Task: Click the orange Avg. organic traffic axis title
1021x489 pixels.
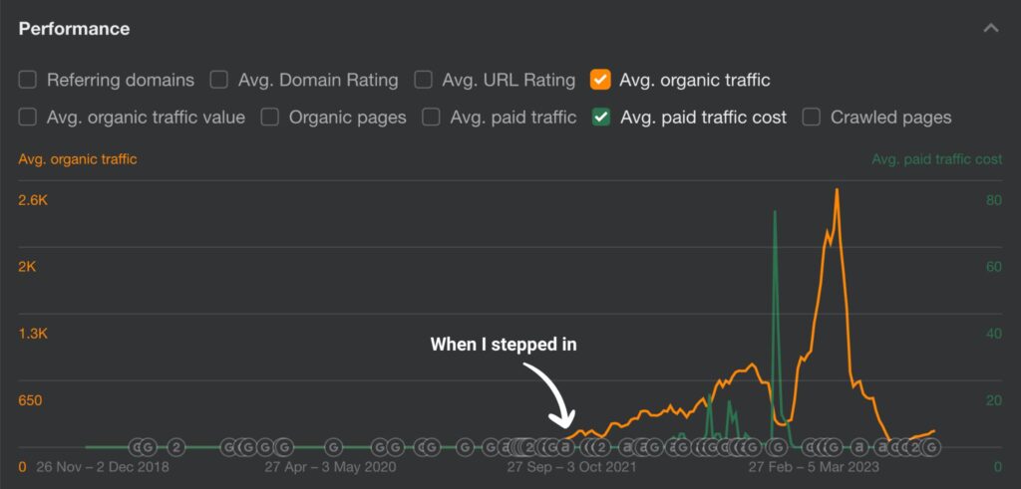Action: coord(78,158)
